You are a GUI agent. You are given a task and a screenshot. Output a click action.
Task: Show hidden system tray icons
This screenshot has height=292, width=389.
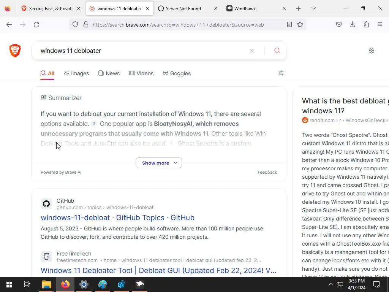coord(331,284)
